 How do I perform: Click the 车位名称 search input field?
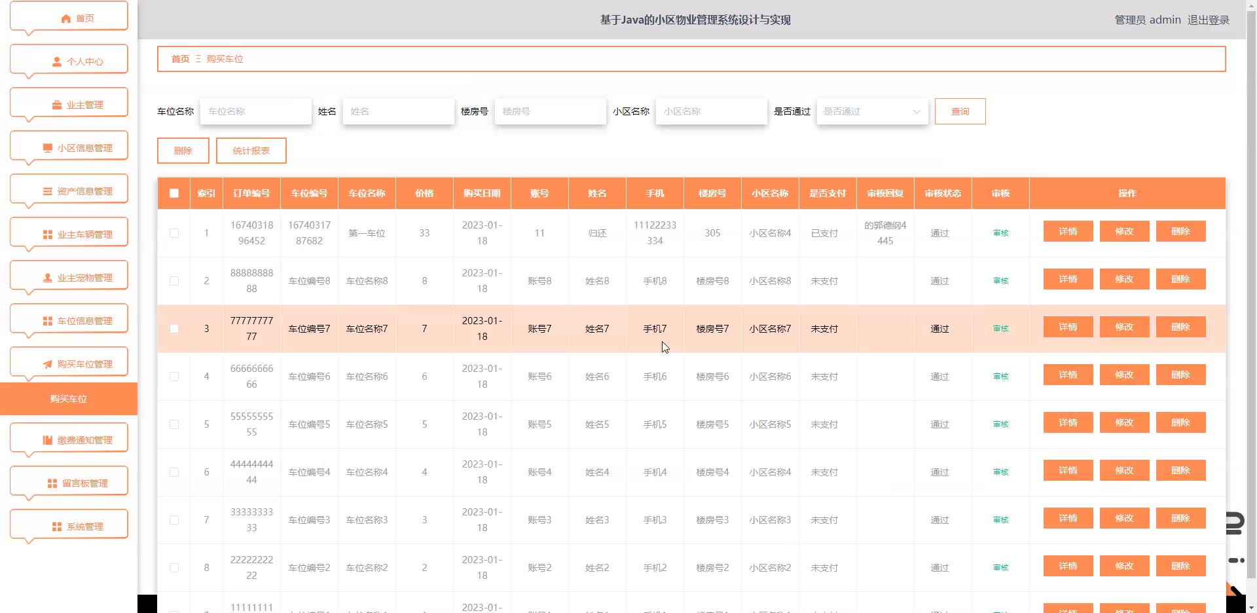coord(255,111)
